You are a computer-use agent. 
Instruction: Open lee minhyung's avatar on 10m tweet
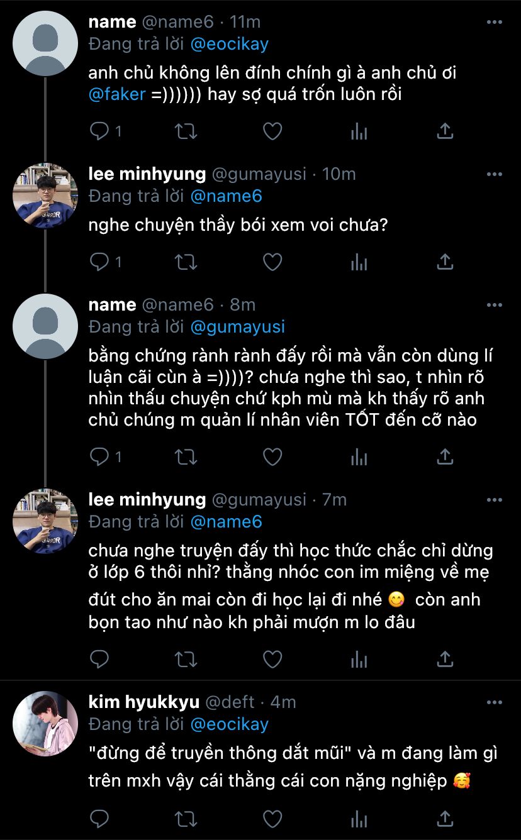[x=45, y=196]
